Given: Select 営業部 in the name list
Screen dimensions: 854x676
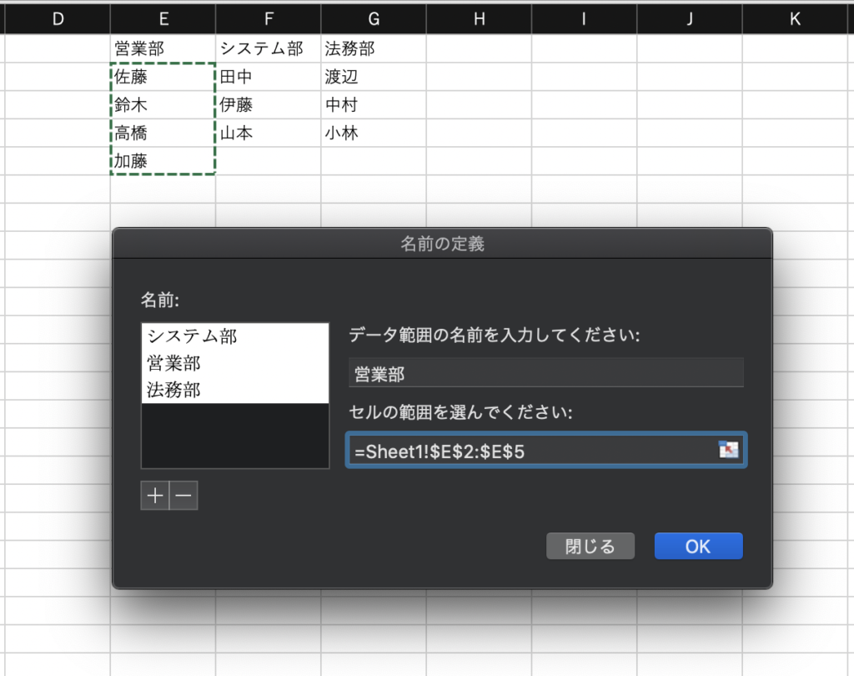Looking at the screenshot, I should pos(235,363).
